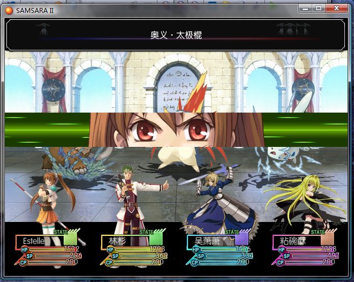Click the cut-in eyes portrait banner
Viewport: 354px width, 282px height.
(176, 130)
